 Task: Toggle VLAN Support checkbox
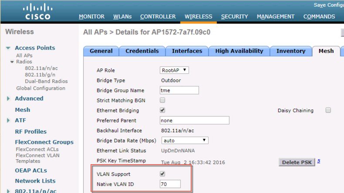pos(162,174)
